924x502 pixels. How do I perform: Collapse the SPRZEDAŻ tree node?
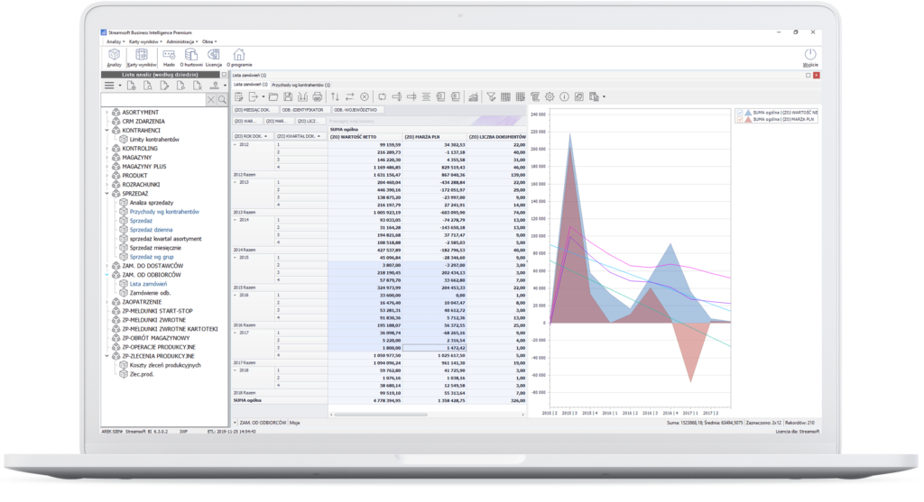click(107, 193)
